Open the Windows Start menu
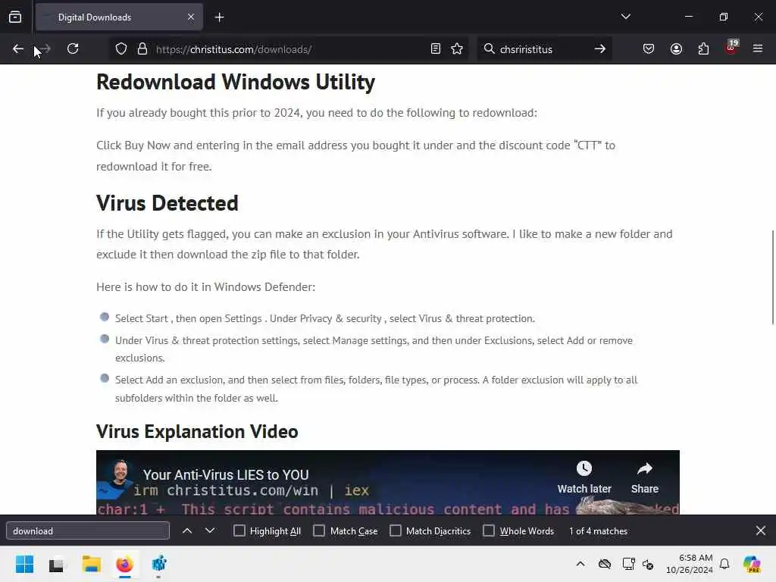776x582 pixels. click(x=25, y=564)
